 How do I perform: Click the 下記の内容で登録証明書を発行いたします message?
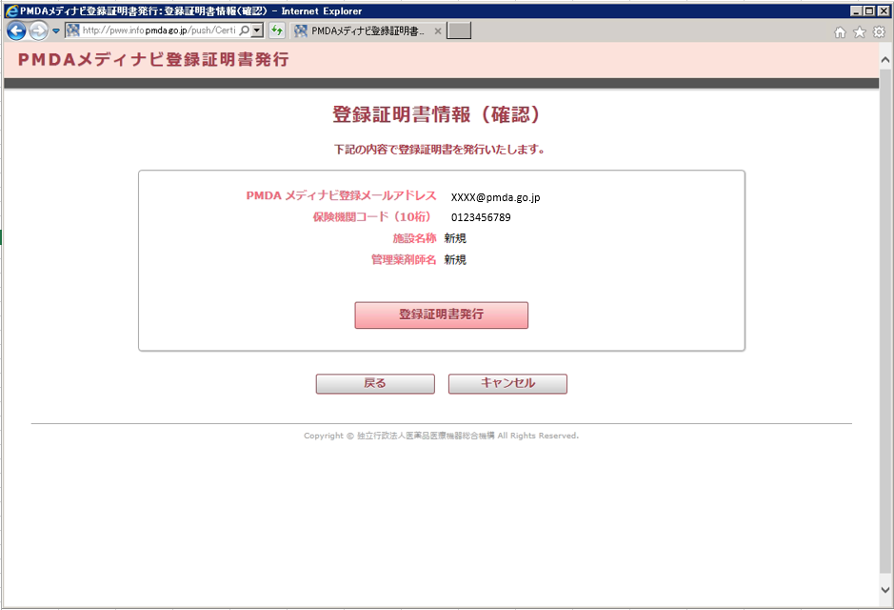coord(439,150)
